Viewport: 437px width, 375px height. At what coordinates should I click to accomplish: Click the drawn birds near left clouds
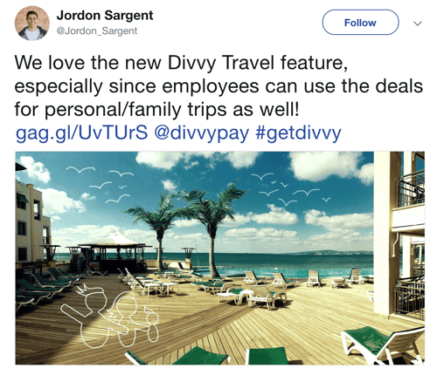(99, 184)
